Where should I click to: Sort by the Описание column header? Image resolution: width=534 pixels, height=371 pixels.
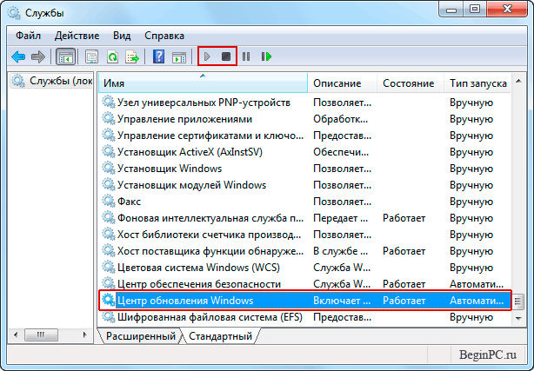coord(343,83)
